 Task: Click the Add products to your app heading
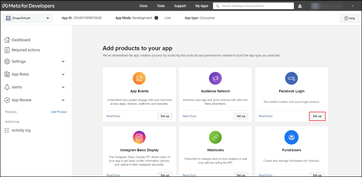pos(138,48)
